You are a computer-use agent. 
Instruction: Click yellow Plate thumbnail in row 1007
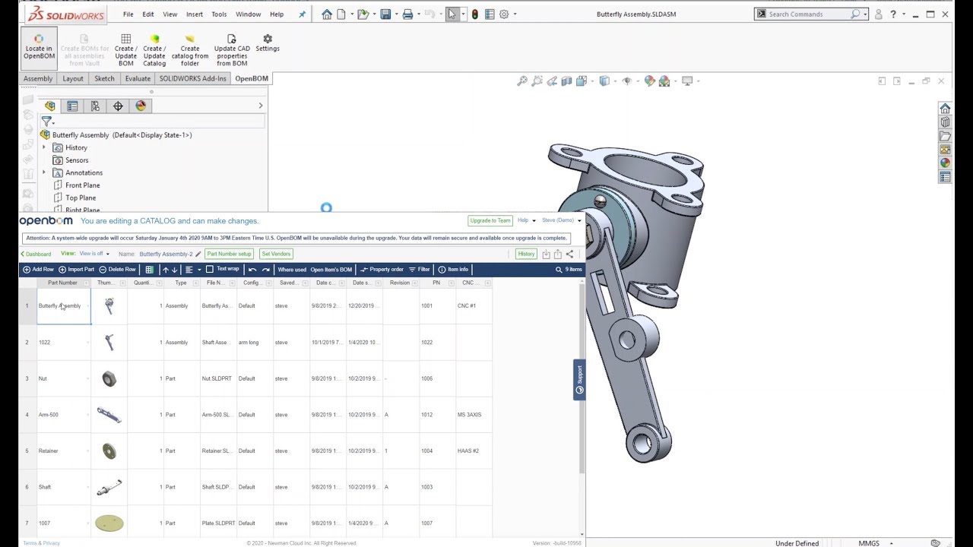pos(109,523)
